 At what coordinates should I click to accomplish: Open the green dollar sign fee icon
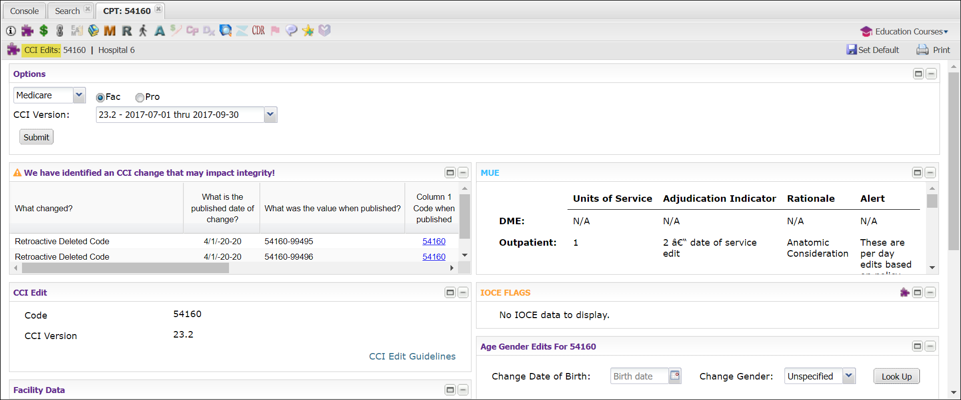pos(44,31)
